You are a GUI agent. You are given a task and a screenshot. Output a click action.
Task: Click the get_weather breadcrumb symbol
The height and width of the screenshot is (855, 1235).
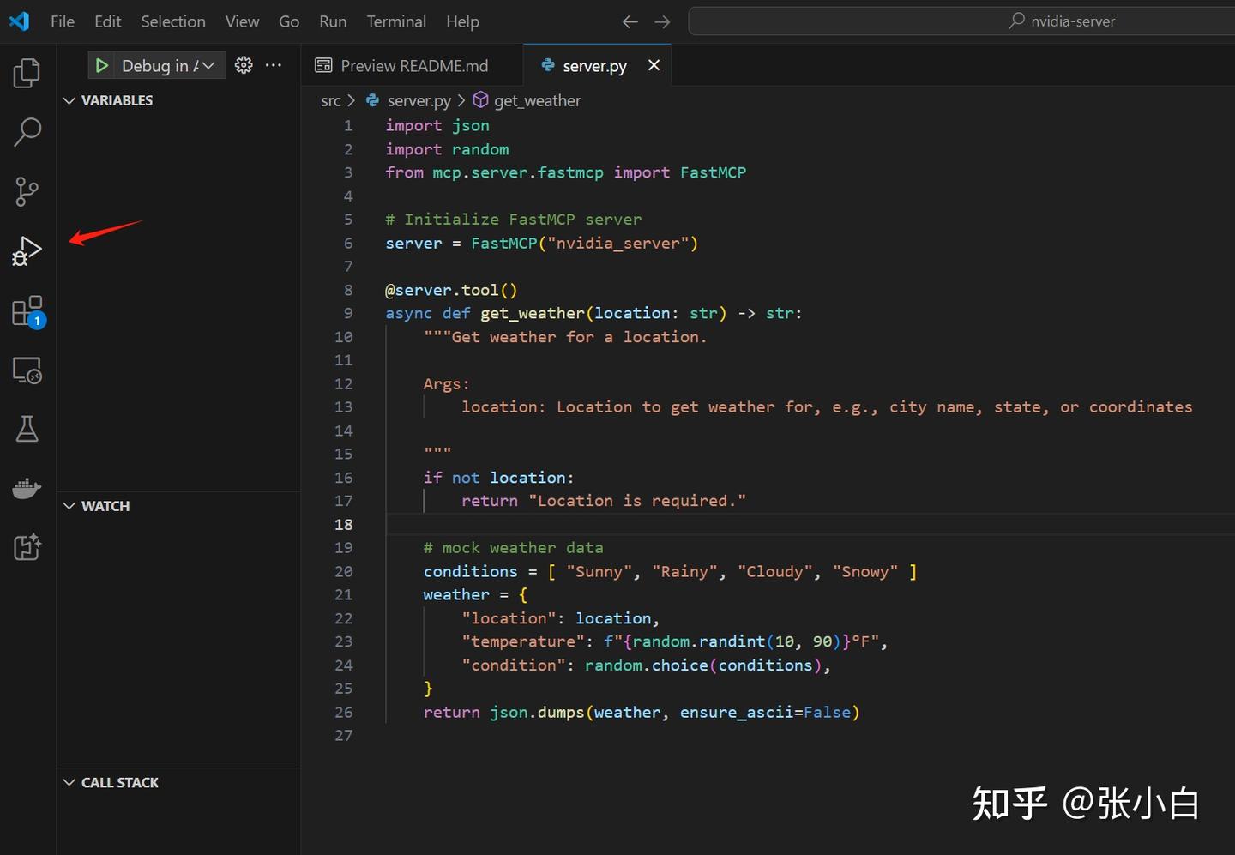click(x=527, y=101)
